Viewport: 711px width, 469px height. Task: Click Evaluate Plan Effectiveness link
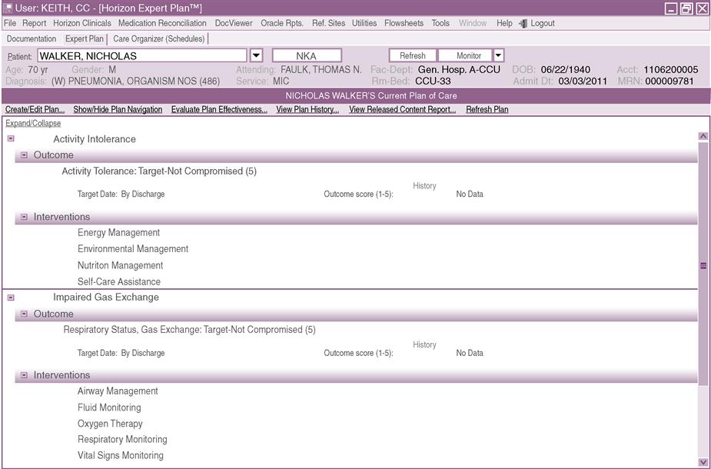(x=219, y=109)
